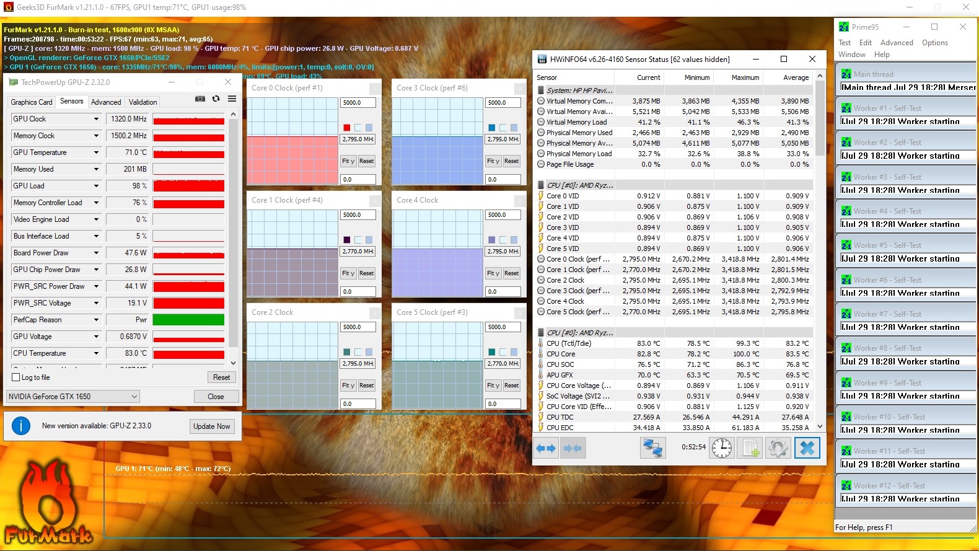Open the GPU-Z hamburger menu
The image size is (979, 551).
coord(232,99)
